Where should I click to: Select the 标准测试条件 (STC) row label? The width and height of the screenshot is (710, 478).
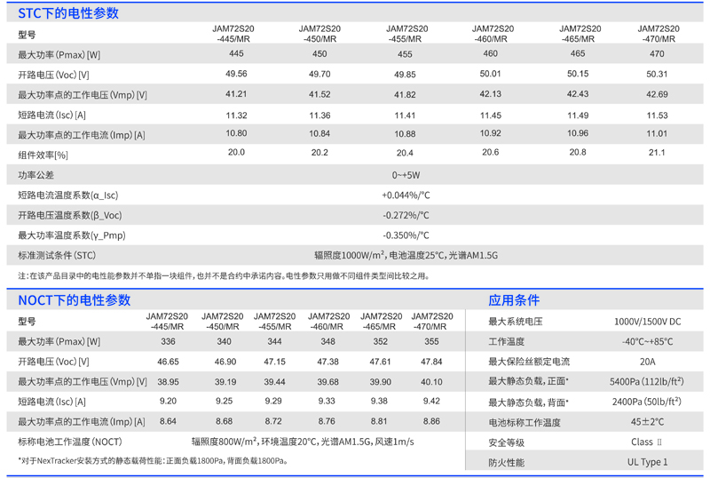[x=57, y=255]
